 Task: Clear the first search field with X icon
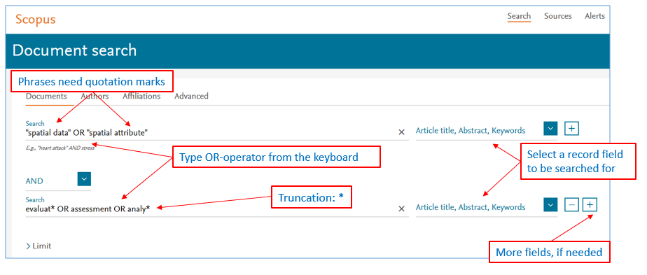(x=401, y=132)
